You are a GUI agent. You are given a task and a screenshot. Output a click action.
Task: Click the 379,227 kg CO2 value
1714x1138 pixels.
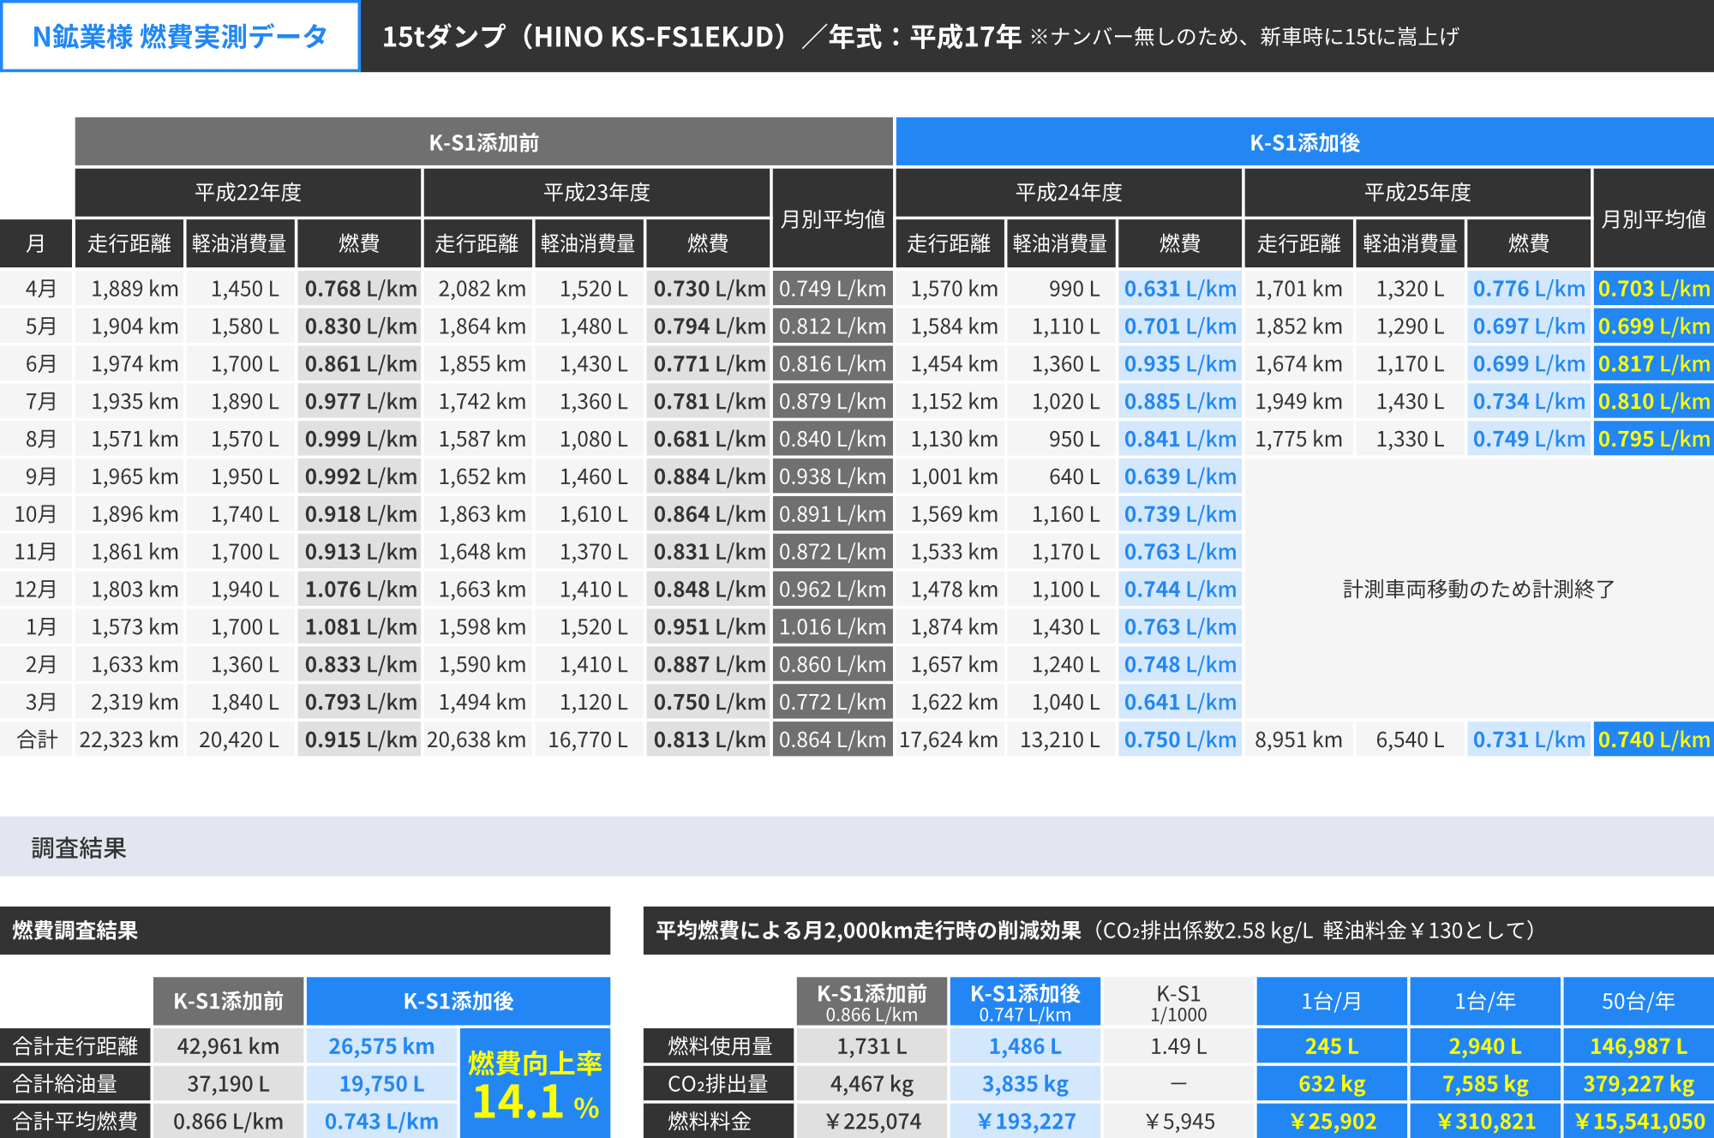[1638, 1083]
